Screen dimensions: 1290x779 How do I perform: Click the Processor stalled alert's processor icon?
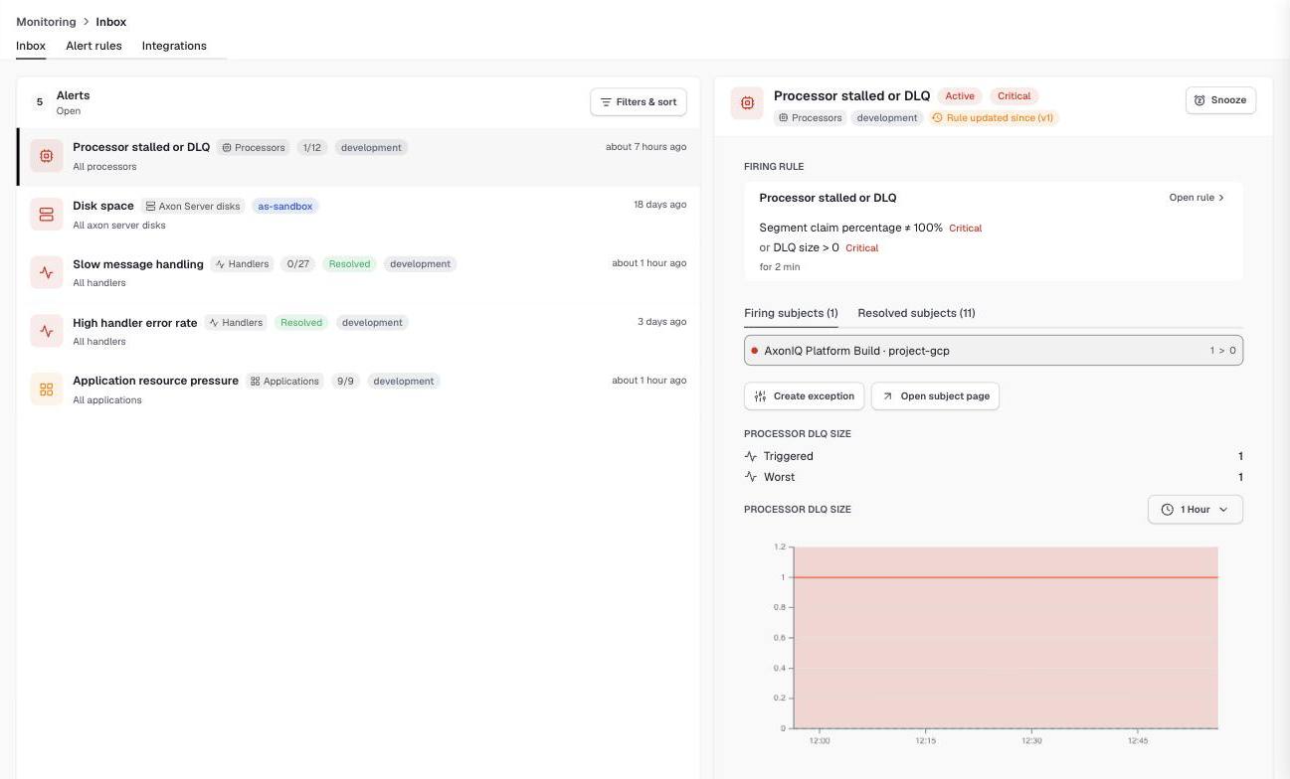tap(46, 156)
